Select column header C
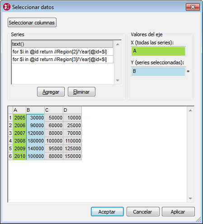The image size is (203, 224). [x=54, y=110]
